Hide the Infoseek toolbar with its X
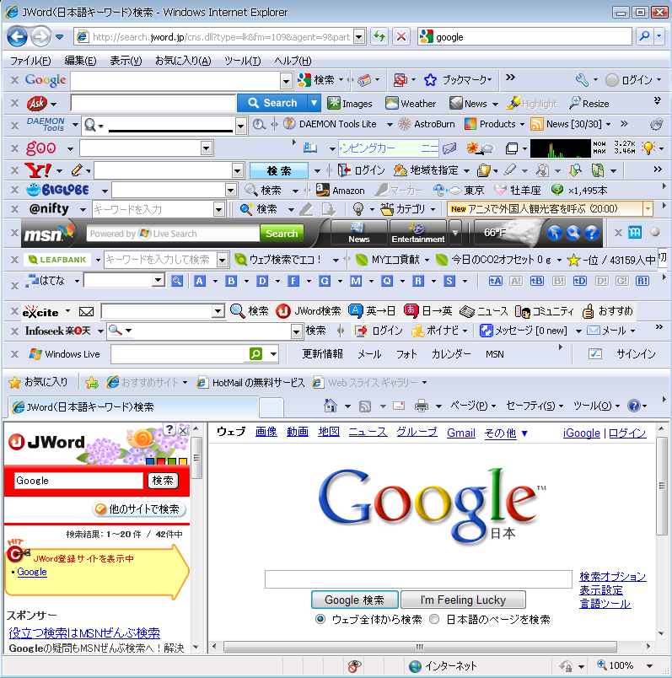 (14, 331)
